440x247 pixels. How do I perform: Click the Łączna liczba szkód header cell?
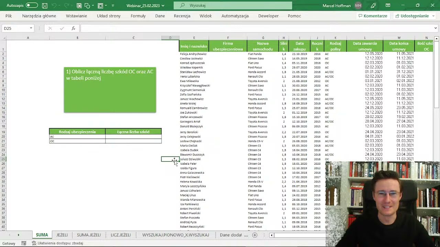click(133, 132)
